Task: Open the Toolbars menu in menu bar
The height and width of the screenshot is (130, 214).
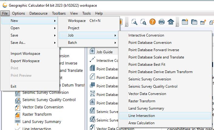Action: [59, 13]
